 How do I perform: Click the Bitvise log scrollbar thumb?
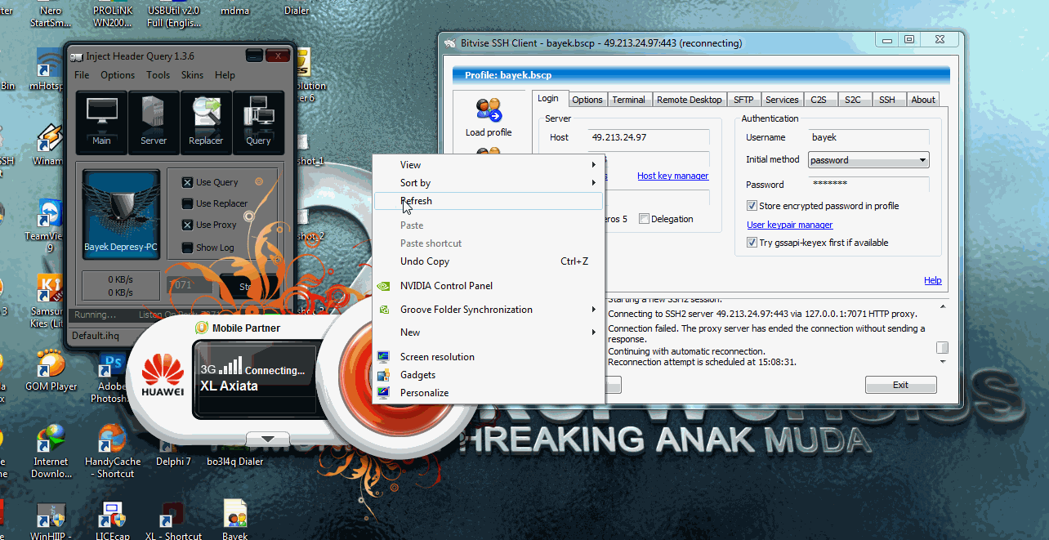coord(942,348)
